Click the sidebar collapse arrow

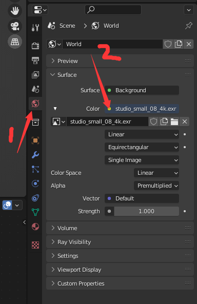[x=24, y=222]
